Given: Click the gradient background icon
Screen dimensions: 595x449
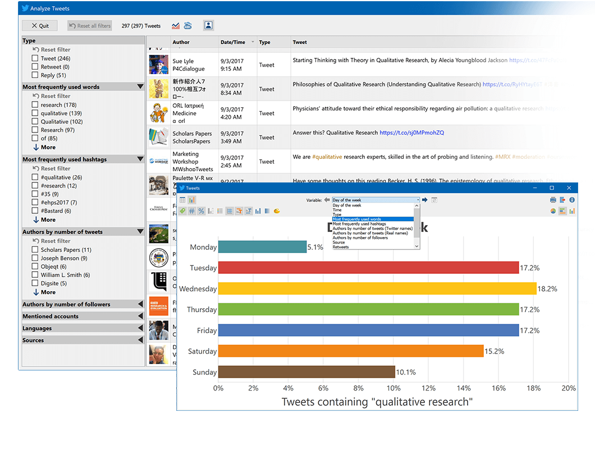Looking at the screenshot, I should [x=267, y=211].
